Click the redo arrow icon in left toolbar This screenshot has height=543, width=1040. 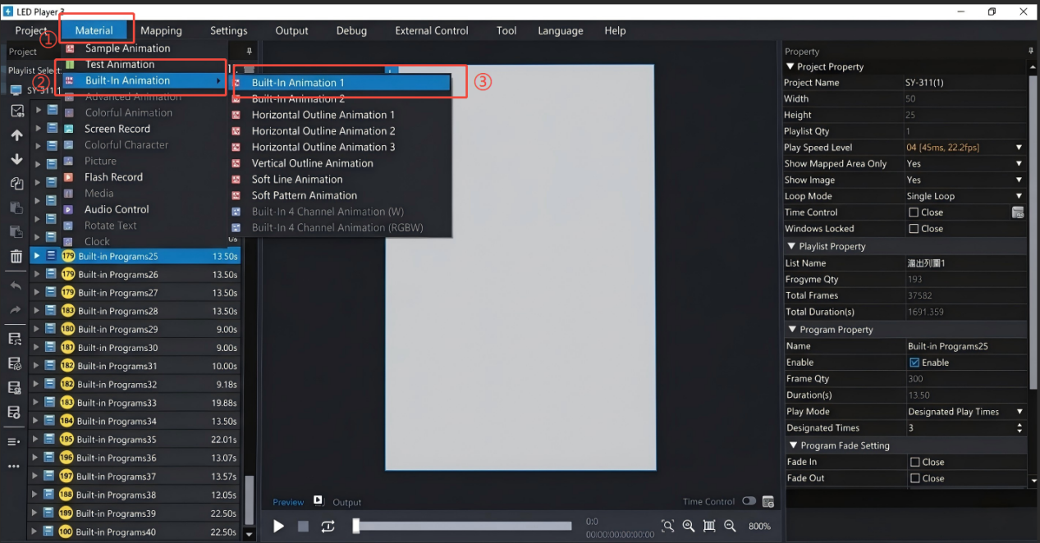tap(16, 310)
